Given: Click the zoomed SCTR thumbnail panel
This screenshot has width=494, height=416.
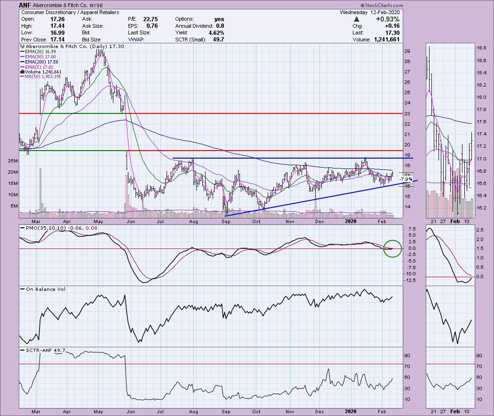Looking at the screenshot, I should [450, 377].
